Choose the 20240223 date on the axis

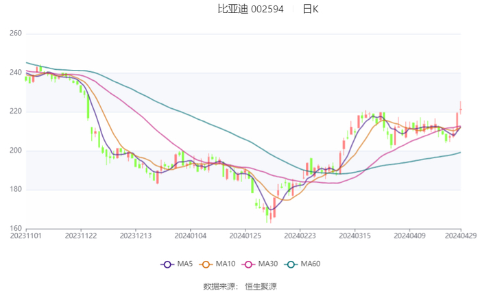point(300,235)
